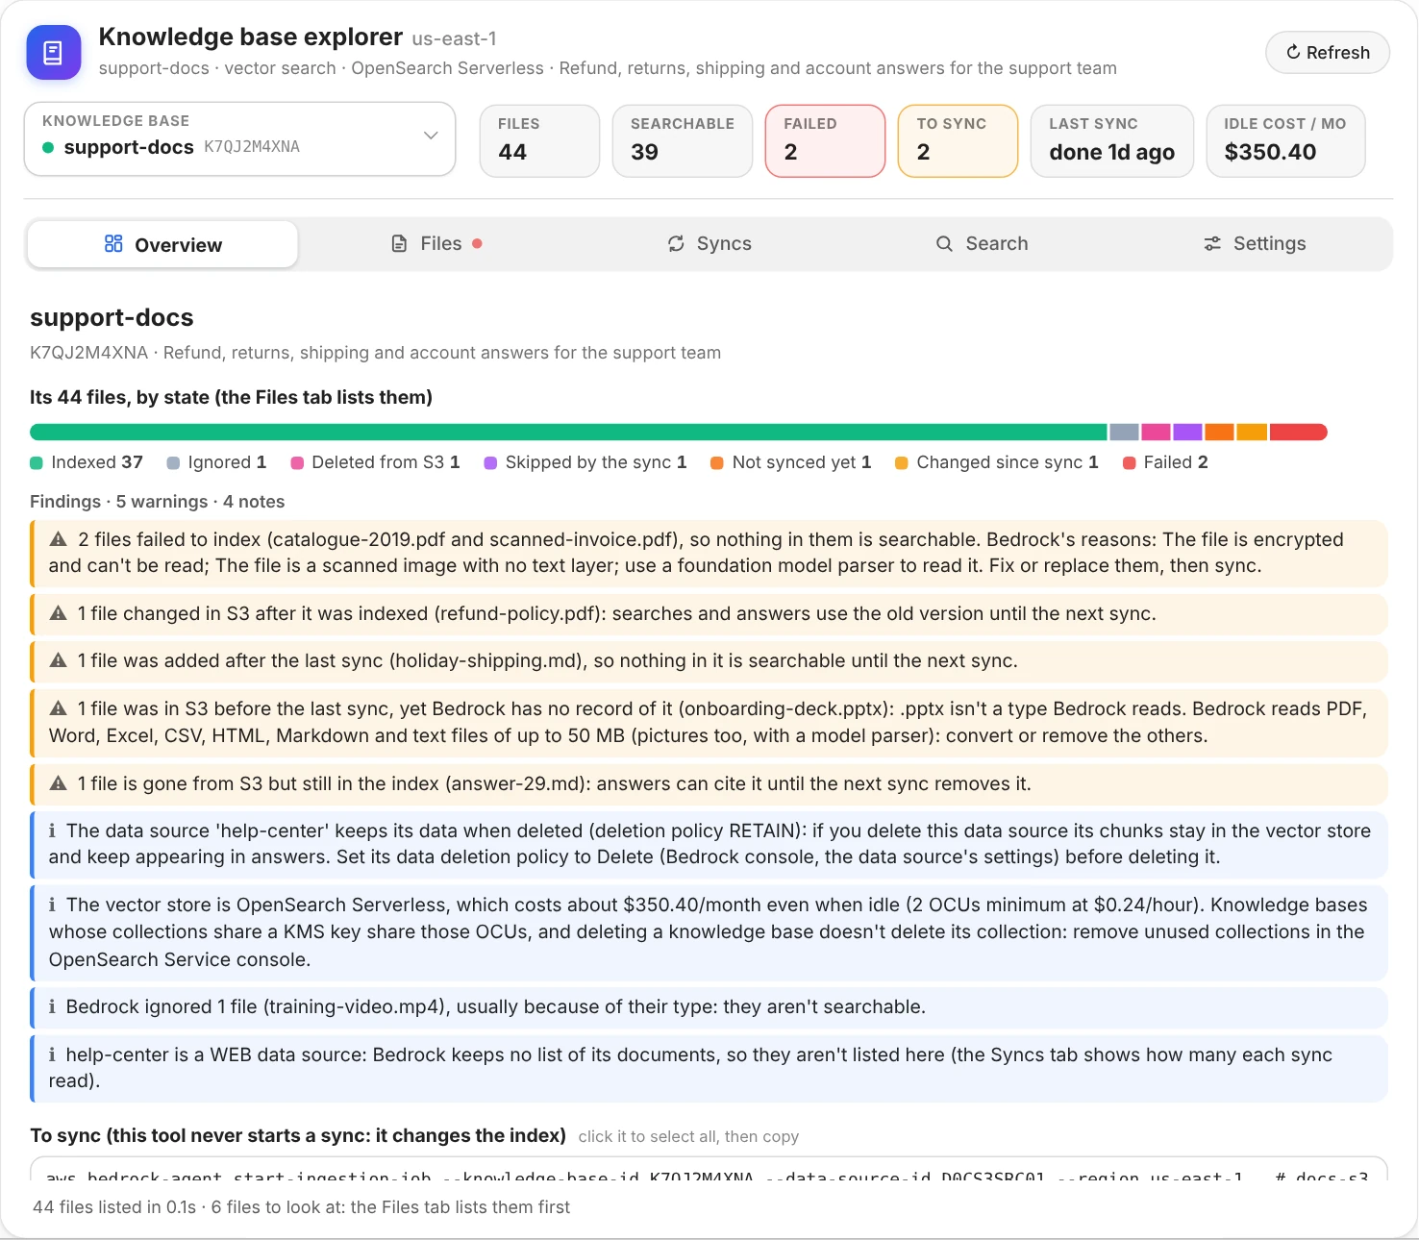Click the aws bedrock-agent sync command box
Screen dimensions: 1419x1240
709,1170
